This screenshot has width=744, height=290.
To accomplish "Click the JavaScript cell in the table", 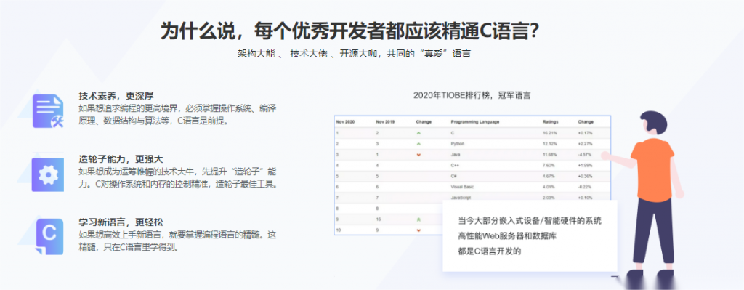I will click(x=460, y=198).
